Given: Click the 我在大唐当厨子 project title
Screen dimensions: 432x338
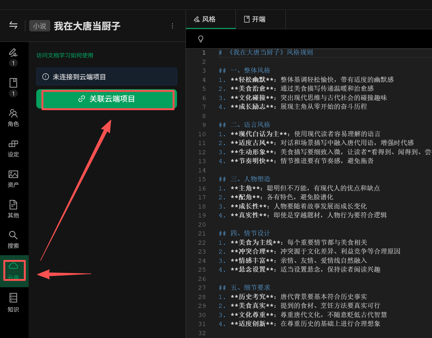Looking at the screenshot, I should 87,26.
